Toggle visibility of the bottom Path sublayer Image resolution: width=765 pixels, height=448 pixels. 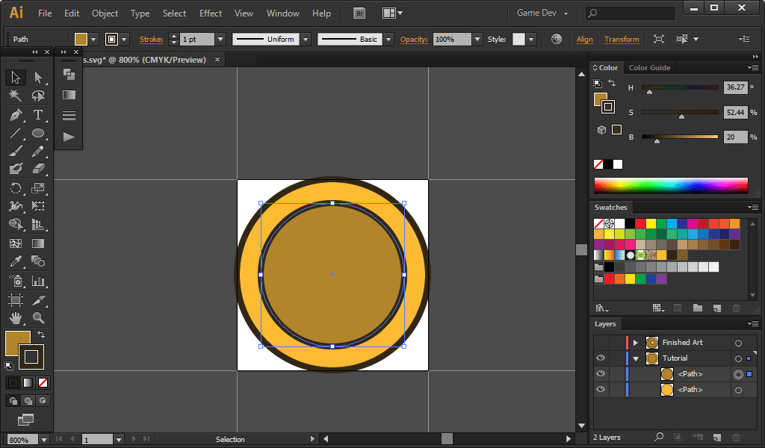click(601, 390)
